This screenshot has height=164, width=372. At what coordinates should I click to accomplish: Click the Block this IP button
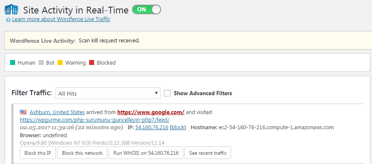[x=38, y=153]
